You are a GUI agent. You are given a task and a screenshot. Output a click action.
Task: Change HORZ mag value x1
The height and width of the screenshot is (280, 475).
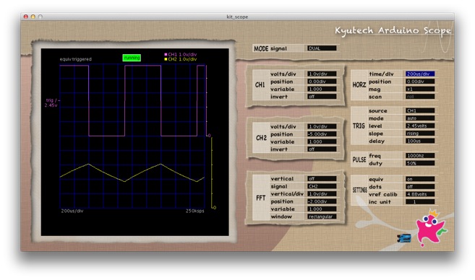click(x=420, y=89)
